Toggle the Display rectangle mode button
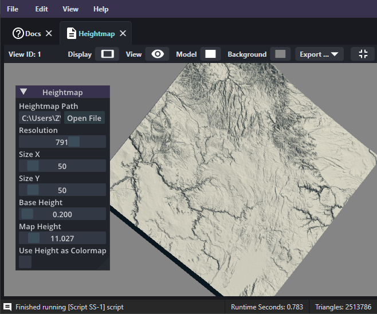377x314 pixels. tap(107, 54)
